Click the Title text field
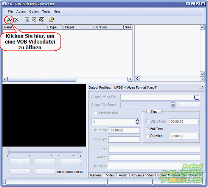 pyautogui.click(x=154, y=149)
